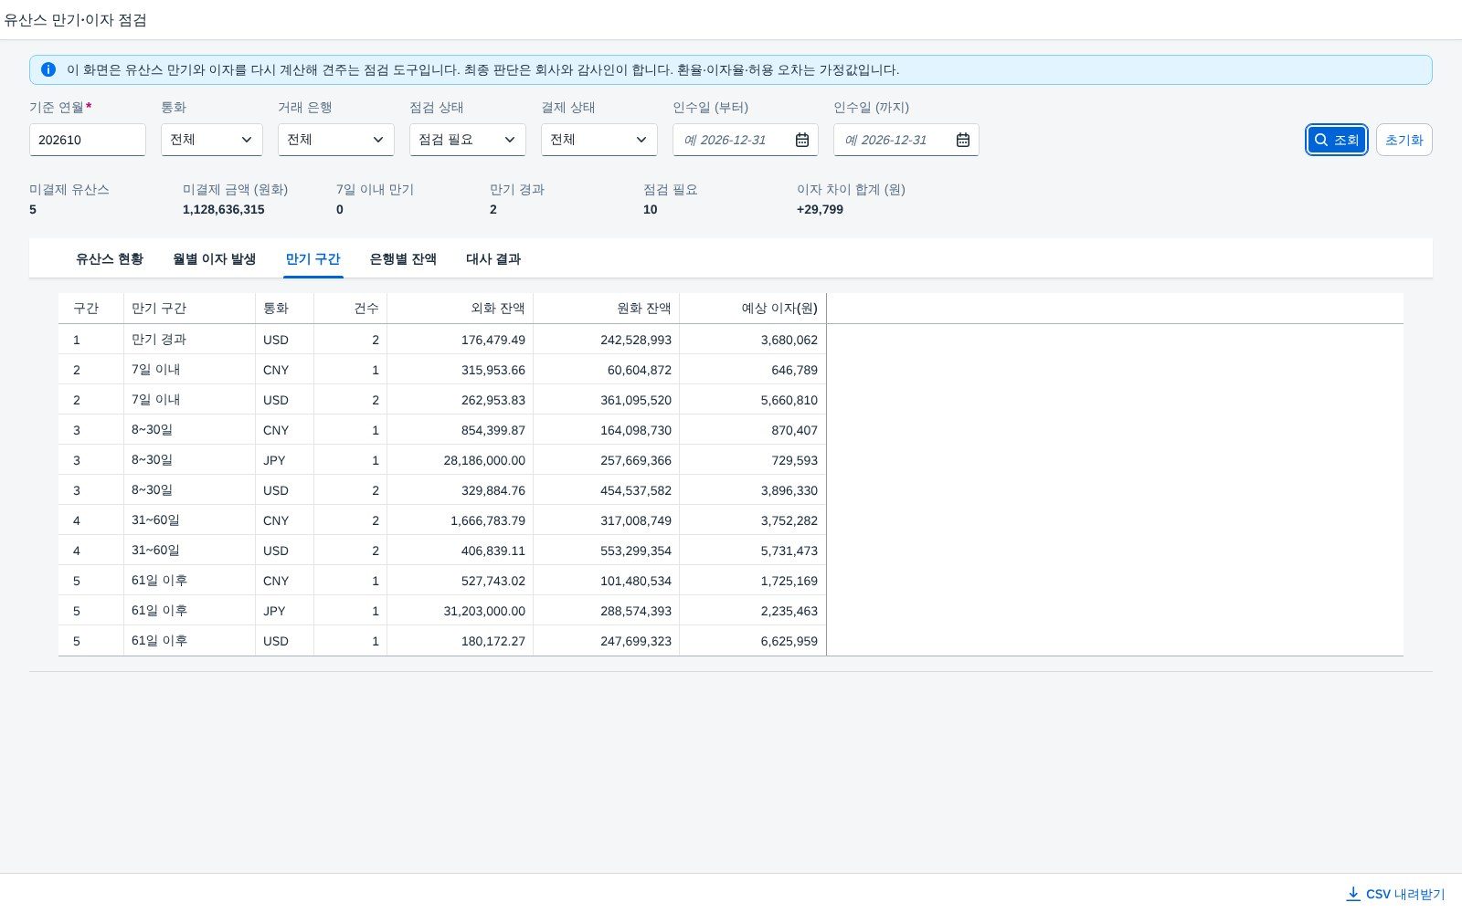This screenshot has height=913, width=1462.
Task: Open the 월별 이자 발생 tab
Action: [214, 259]
